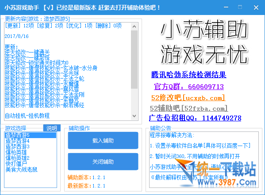The height and width of the screenshot is (195, 265).
Task: Close the 小苏游戏助手 window
Action: (256, 7)
